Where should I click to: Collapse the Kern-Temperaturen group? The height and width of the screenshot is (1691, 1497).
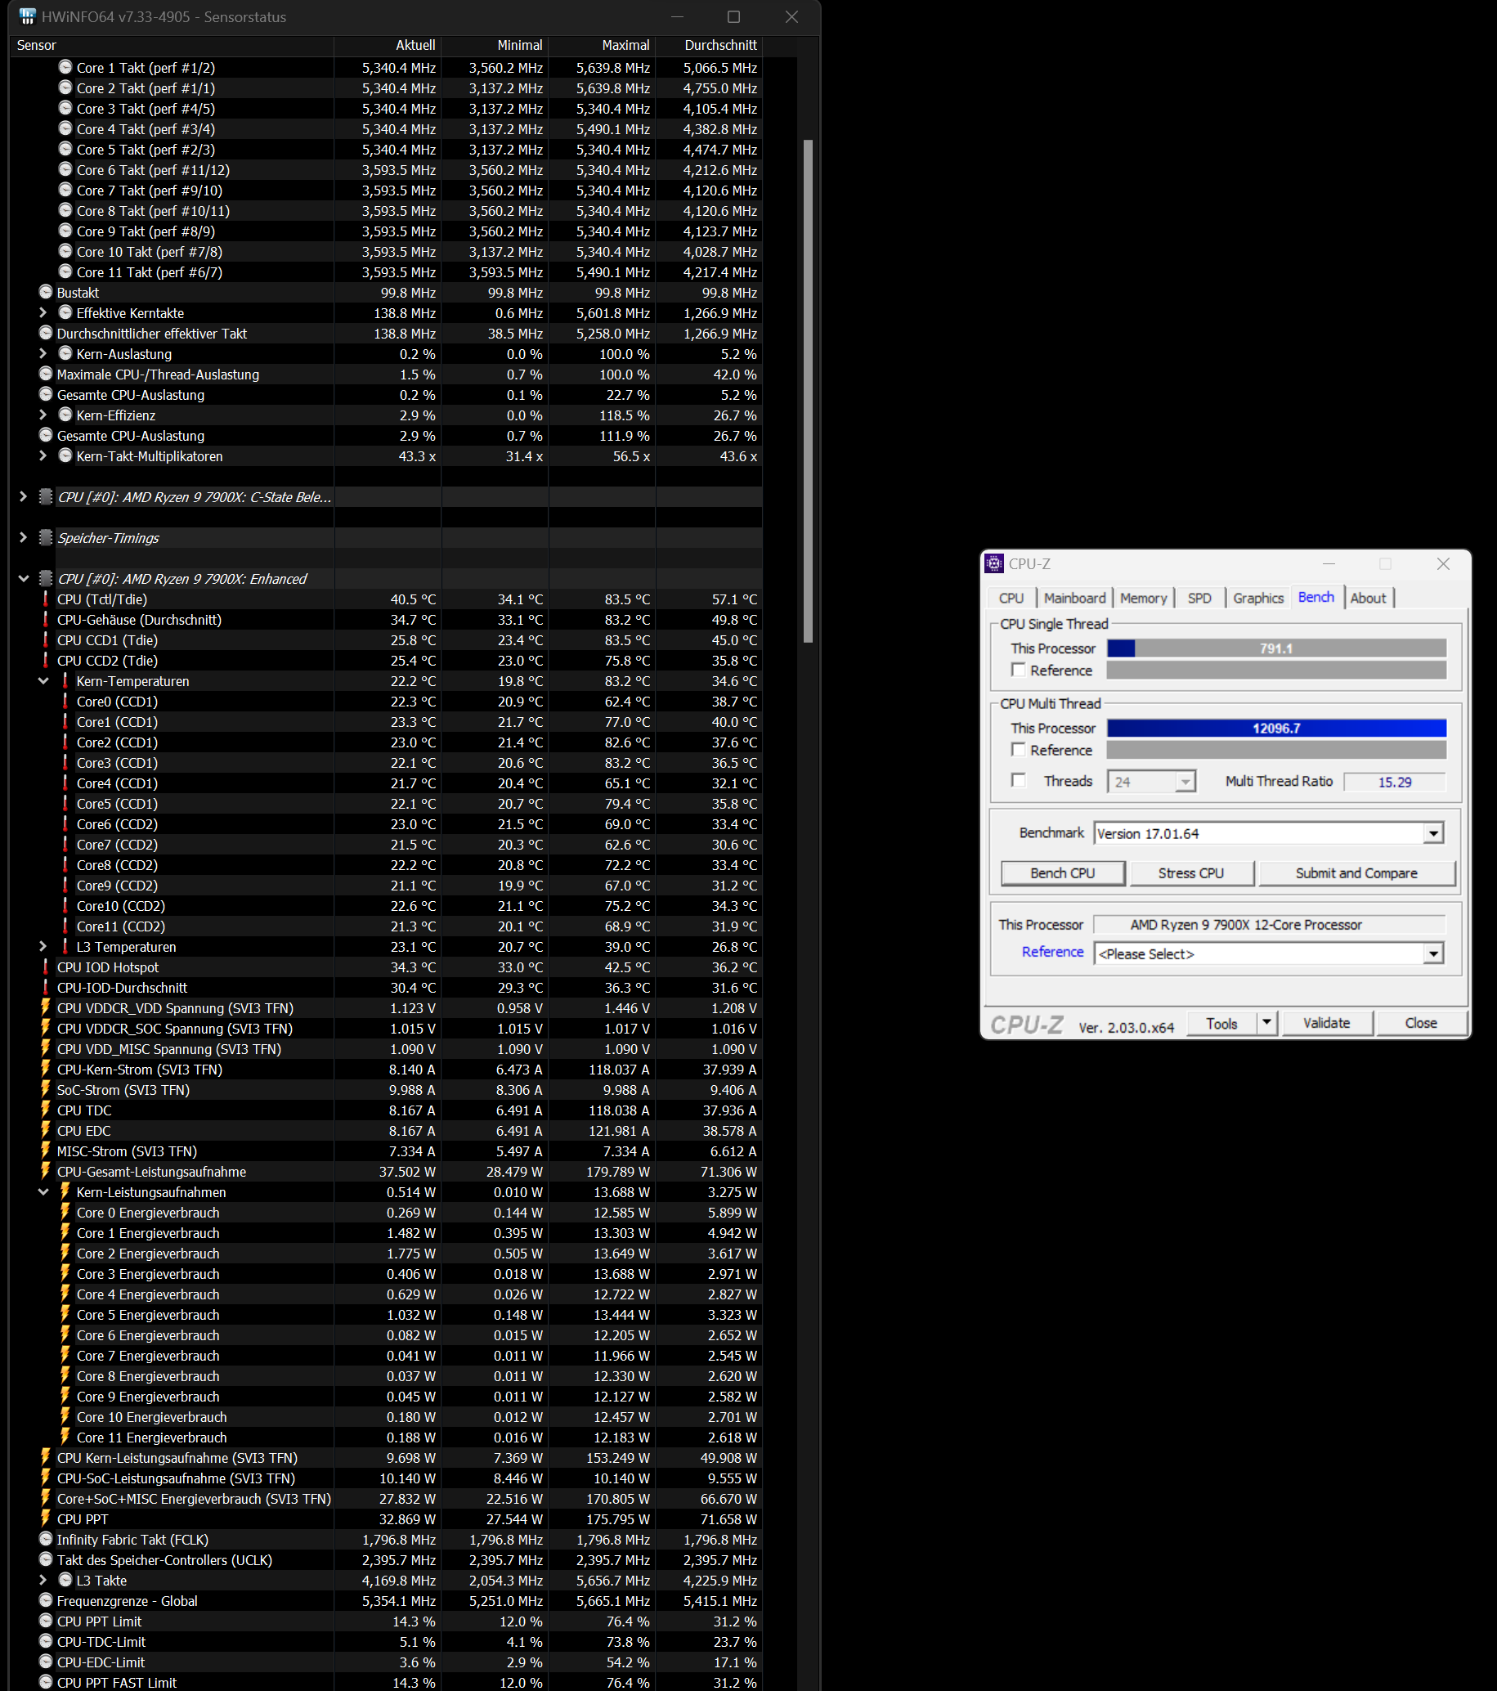(x=43, y=681)
